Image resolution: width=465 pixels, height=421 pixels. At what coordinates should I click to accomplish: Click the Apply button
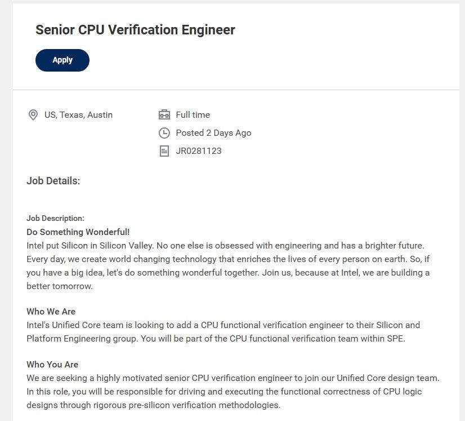62,60
